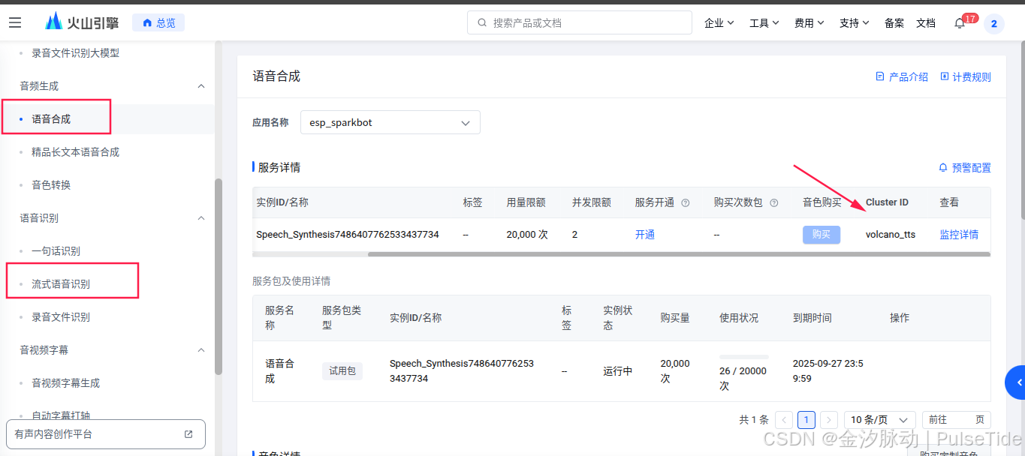Open the 10 条/页 page size dropdown
Screen dimensions: 1025x456
point(880,420)
